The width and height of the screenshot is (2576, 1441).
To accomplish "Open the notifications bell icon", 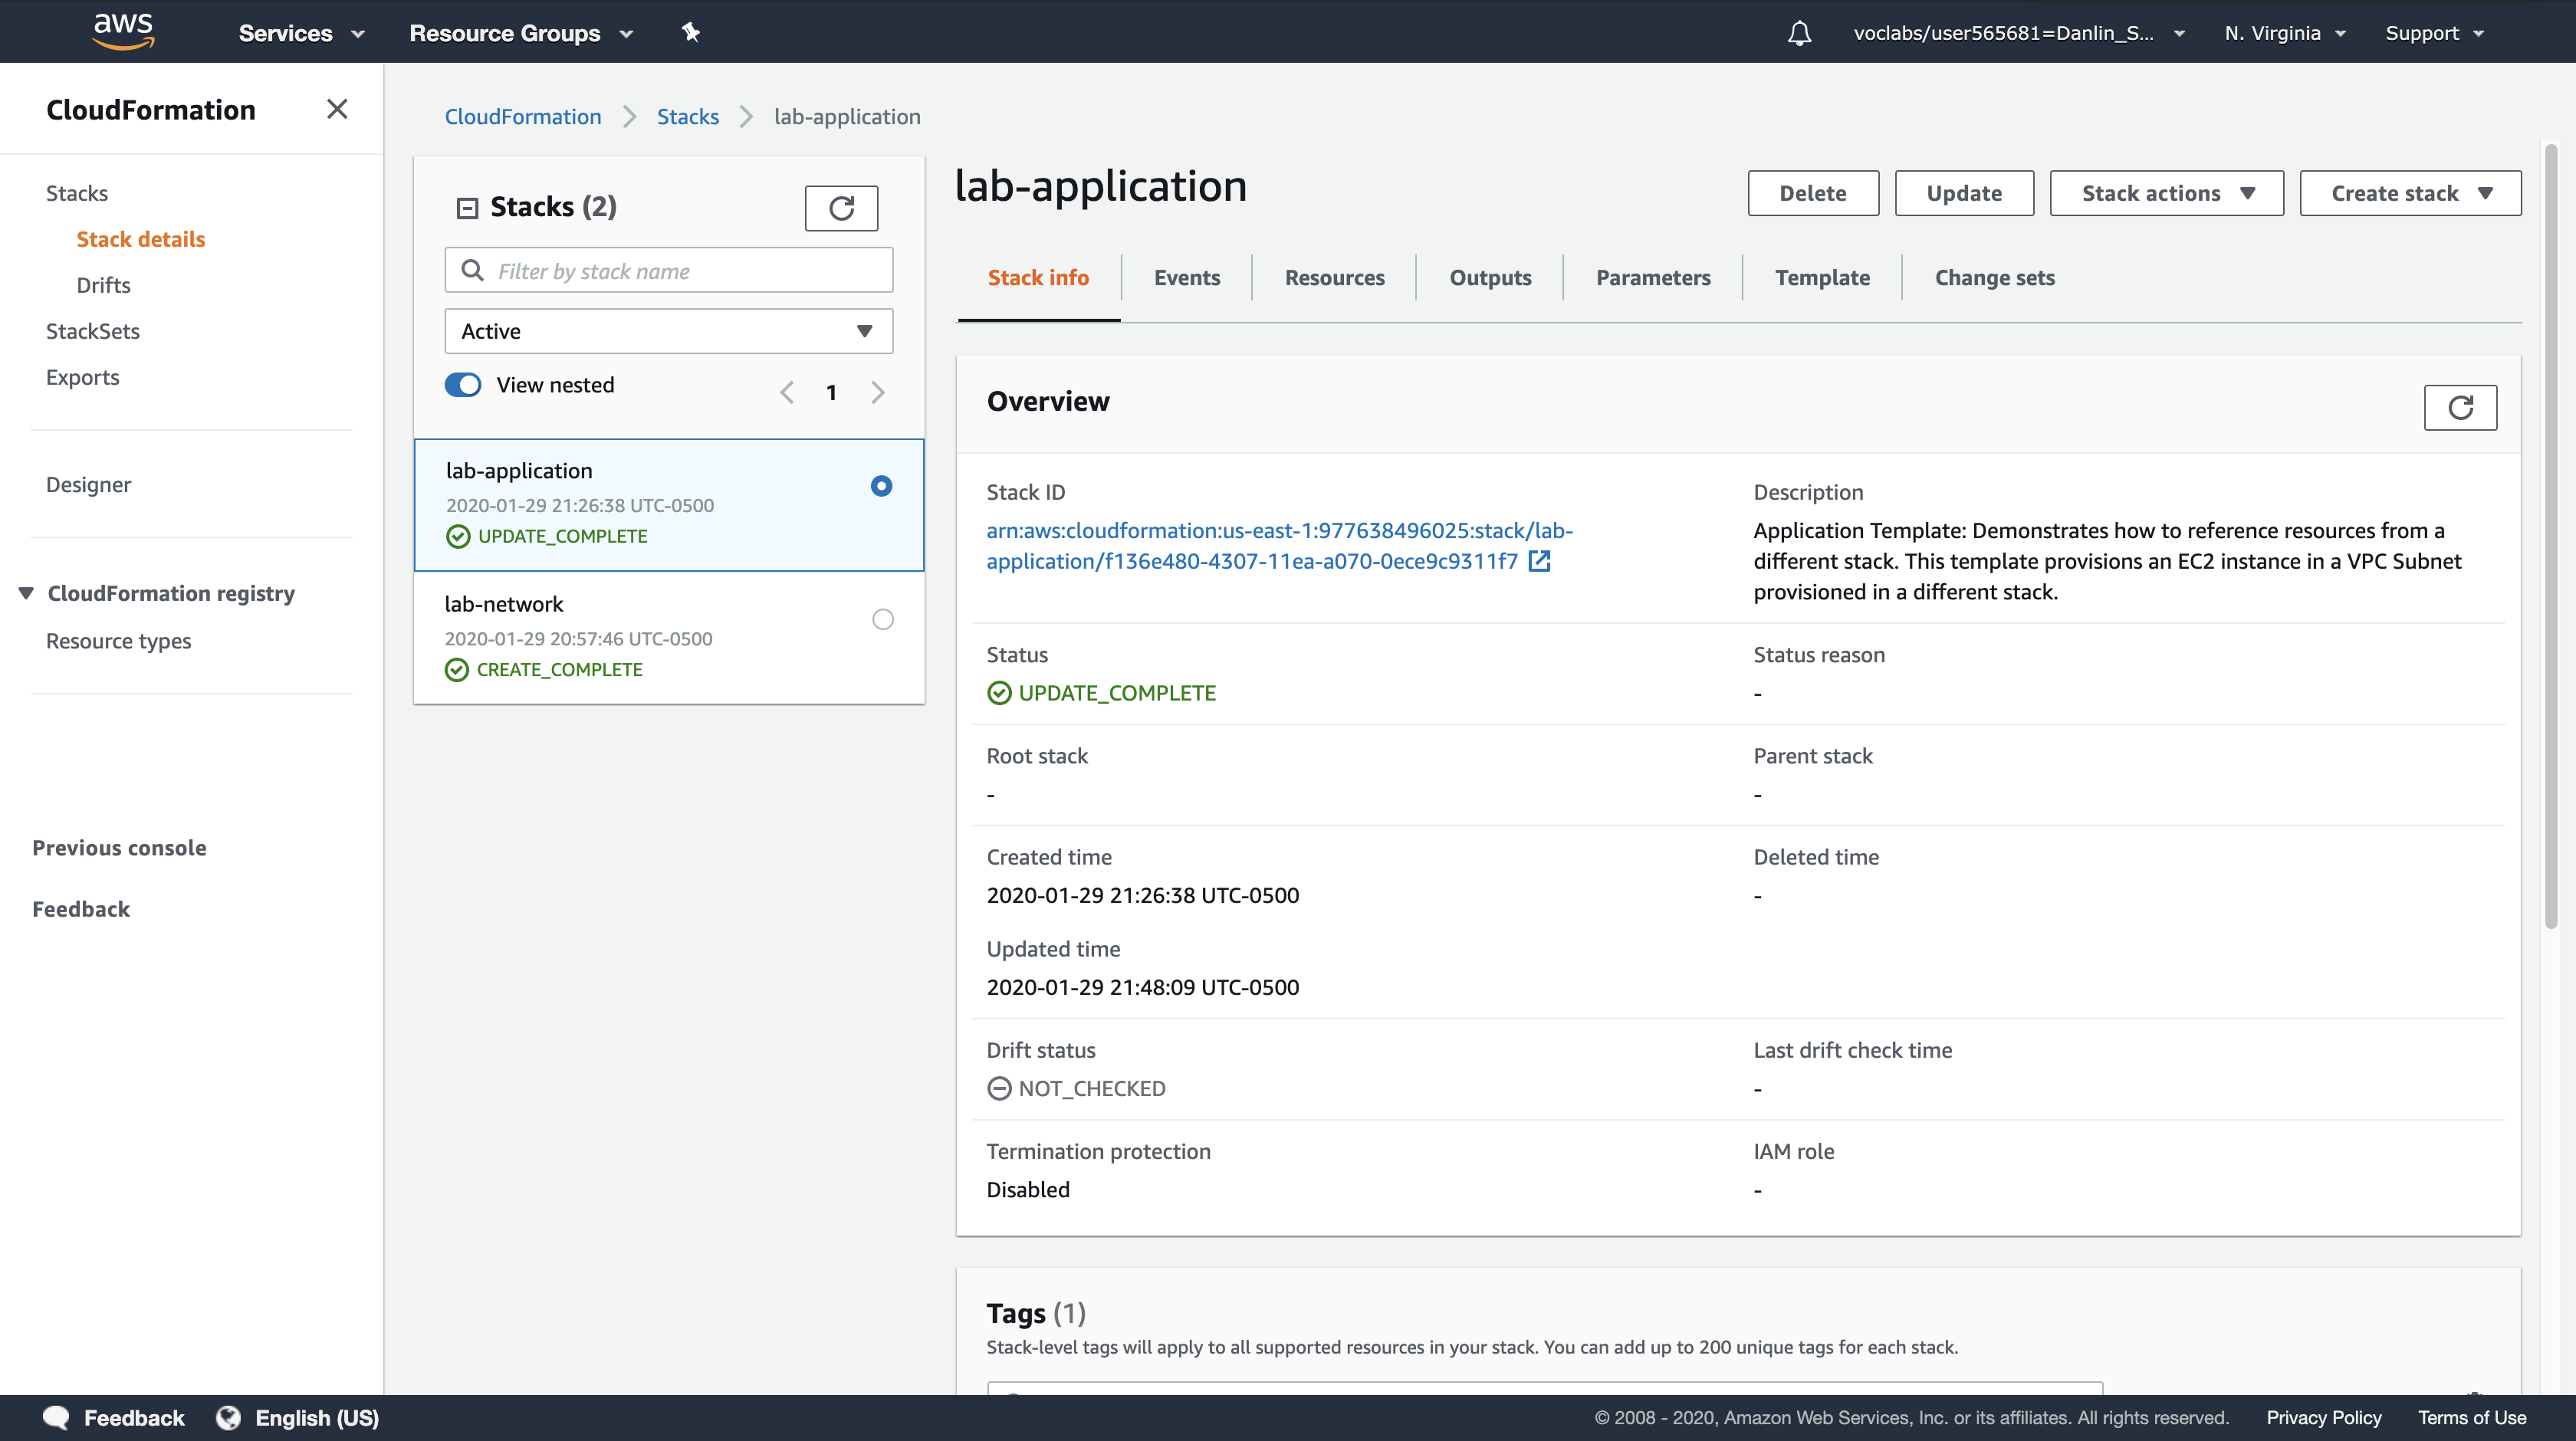I will coord(1799,33).
